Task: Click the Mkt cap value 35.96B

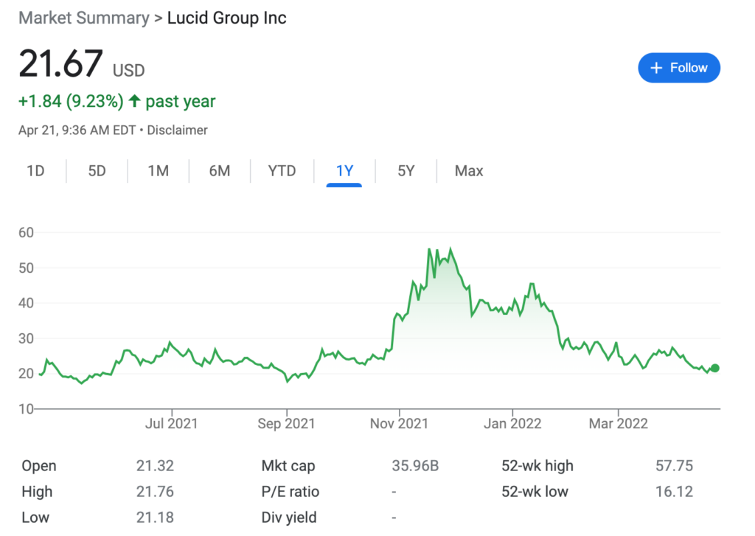Action: point(415,466)
